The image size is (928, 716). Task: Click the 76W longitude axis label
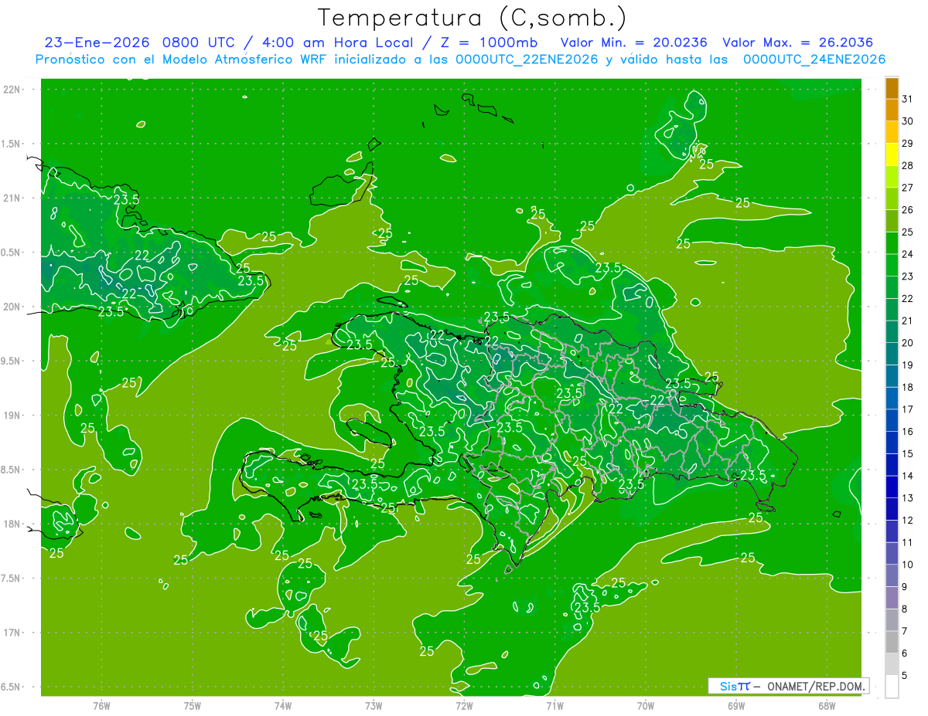101,706
